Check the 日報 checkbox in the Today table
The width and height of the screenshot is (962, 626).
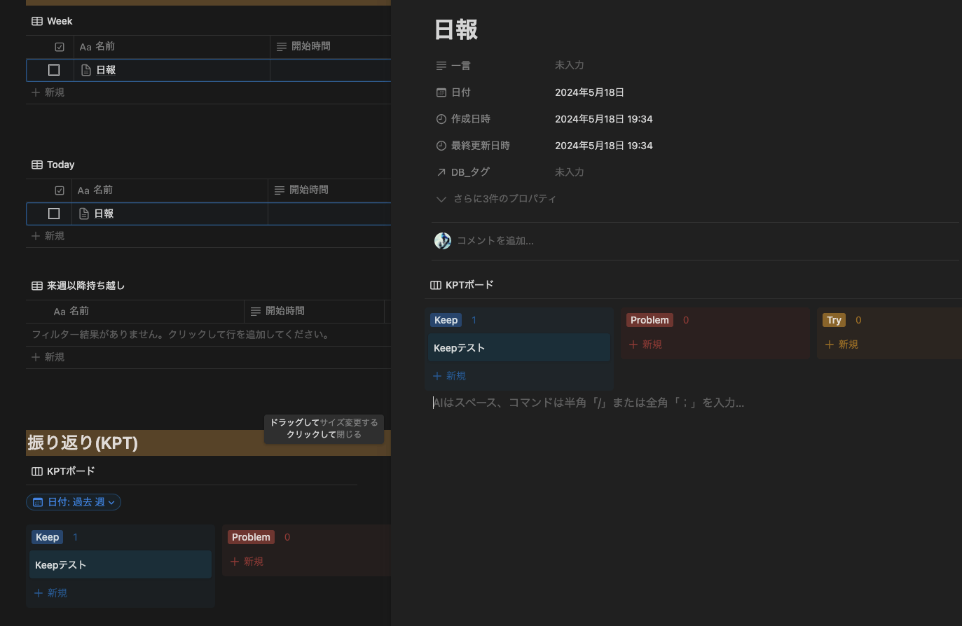54,213
